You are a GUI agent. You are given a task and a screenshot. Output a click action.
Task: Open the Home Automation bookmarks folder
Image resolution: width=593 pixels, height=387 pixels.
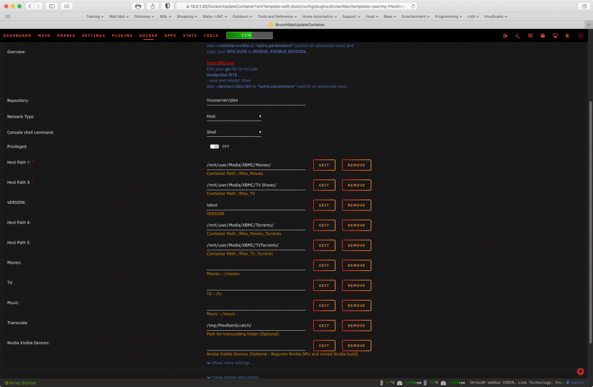pos(319,16)
